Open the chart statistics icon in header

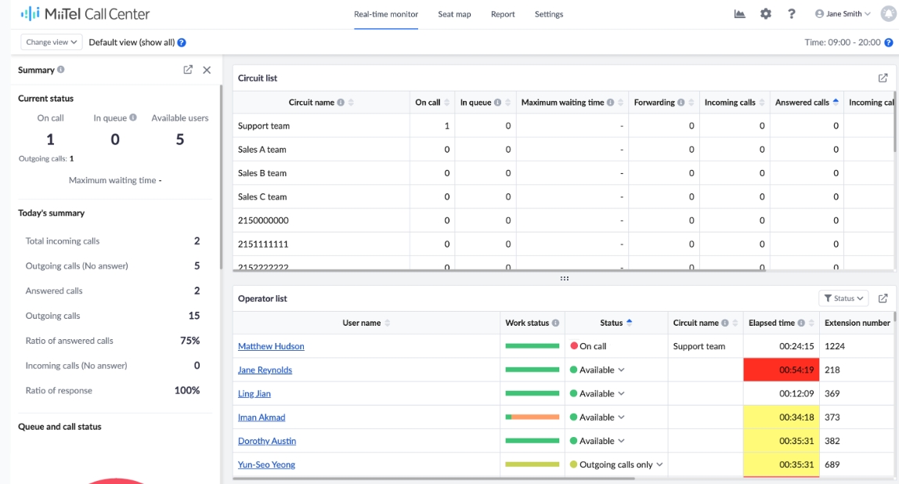(739, 14)
